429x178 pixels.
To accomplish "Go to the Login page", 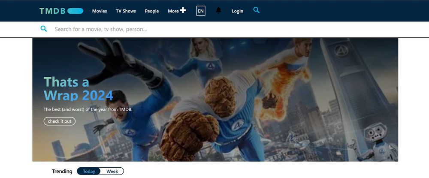I will [238, 11].
